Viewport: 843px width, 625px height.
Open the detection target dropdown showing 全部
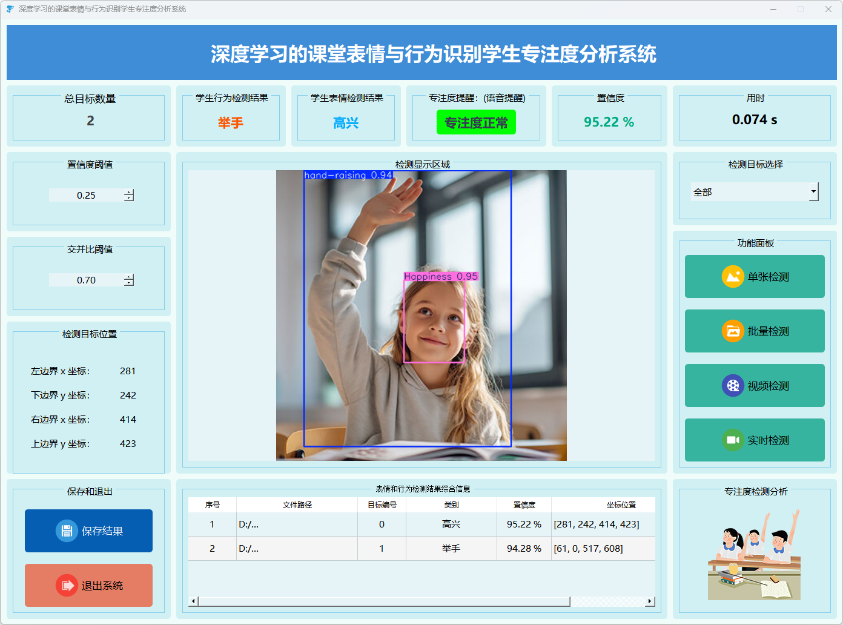[x=813, y=192]
